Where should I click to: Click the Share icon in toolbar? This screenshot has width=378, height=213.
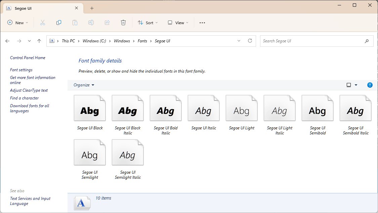(107, 23)
